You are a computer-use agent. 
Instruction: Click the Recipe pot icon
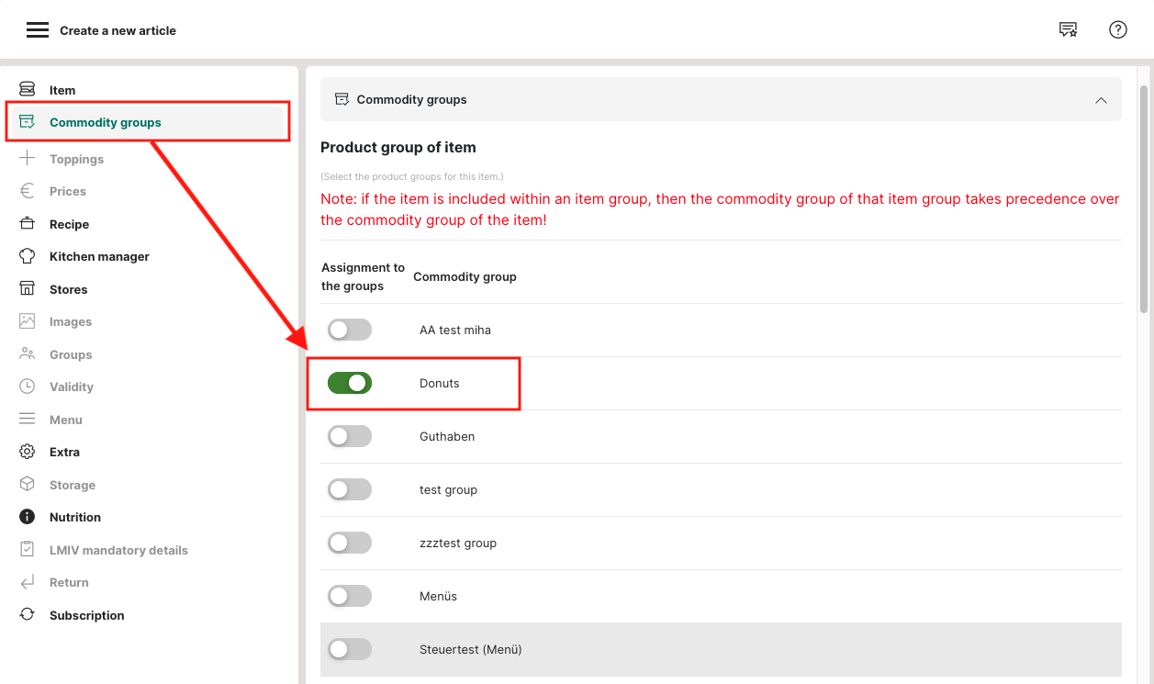28,224
